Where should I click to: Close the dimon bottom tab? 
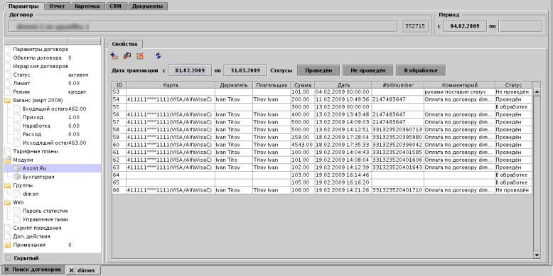tap(72, 270)
